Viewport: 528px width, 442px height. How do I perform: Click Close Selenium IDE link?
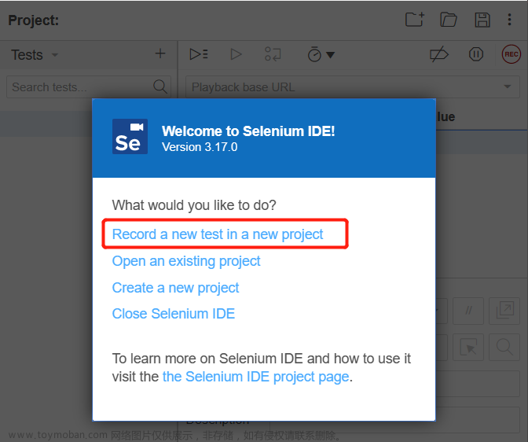click(174, 314)
